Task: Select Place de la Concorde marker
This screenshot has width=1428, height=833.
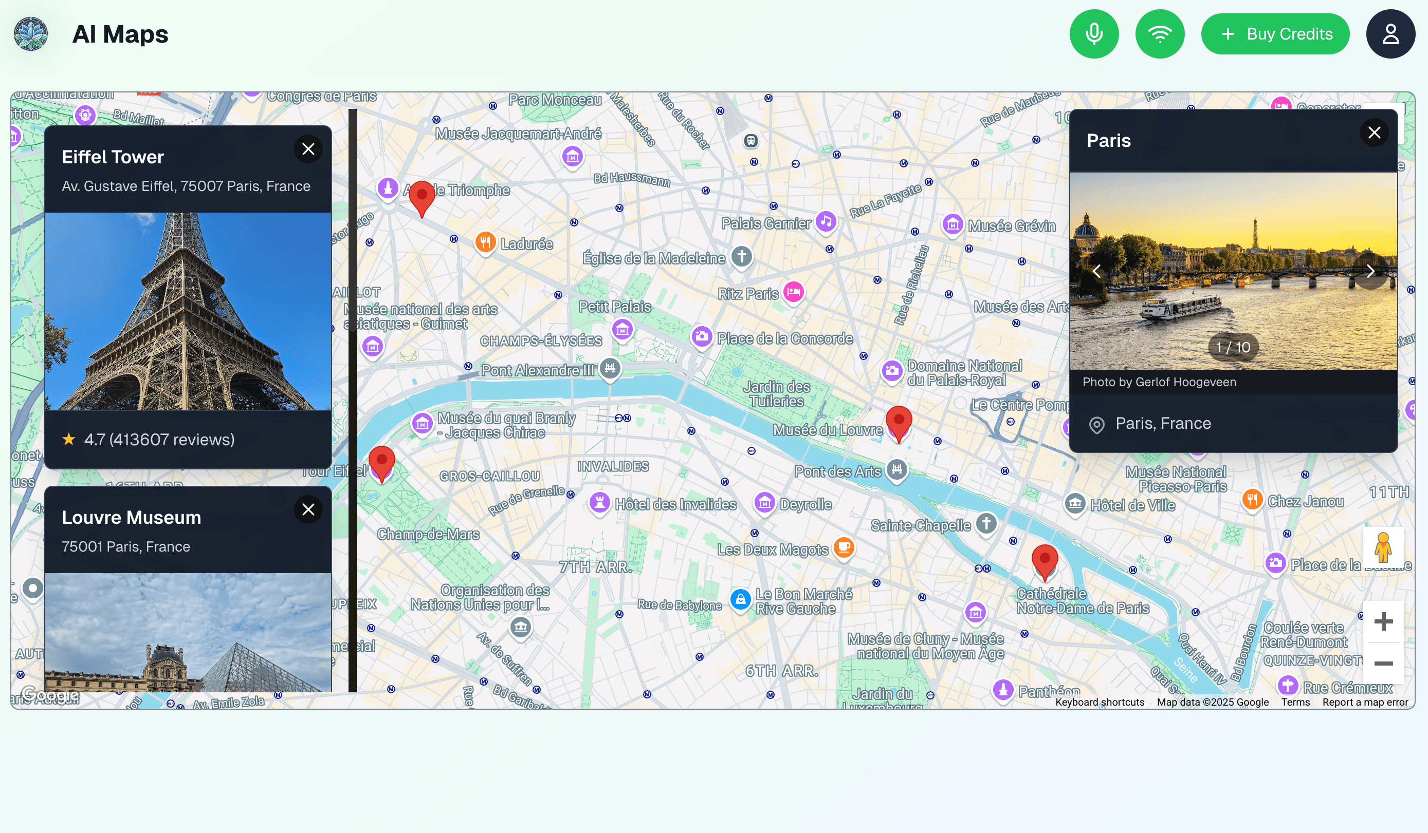Action: [x=702, y=336]
